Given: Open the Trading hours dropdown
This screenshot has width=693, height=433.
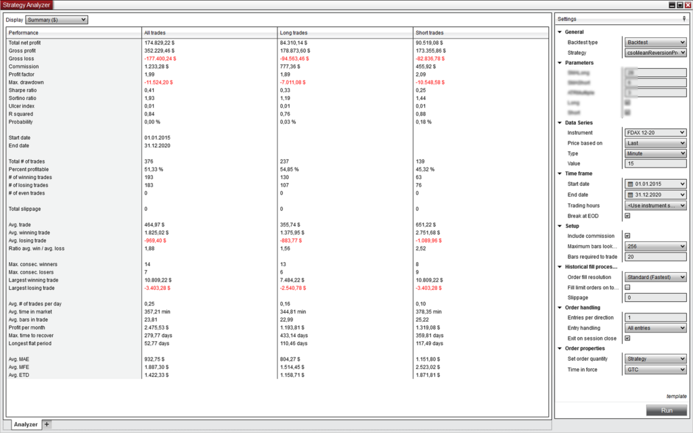Looking at the screenshot, I should (x=655, y=205).
